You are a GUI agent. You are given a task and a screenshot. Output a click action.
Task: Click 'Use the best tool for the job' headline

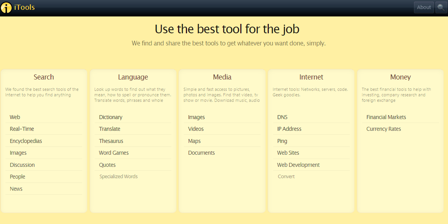(x=227, y=29)
